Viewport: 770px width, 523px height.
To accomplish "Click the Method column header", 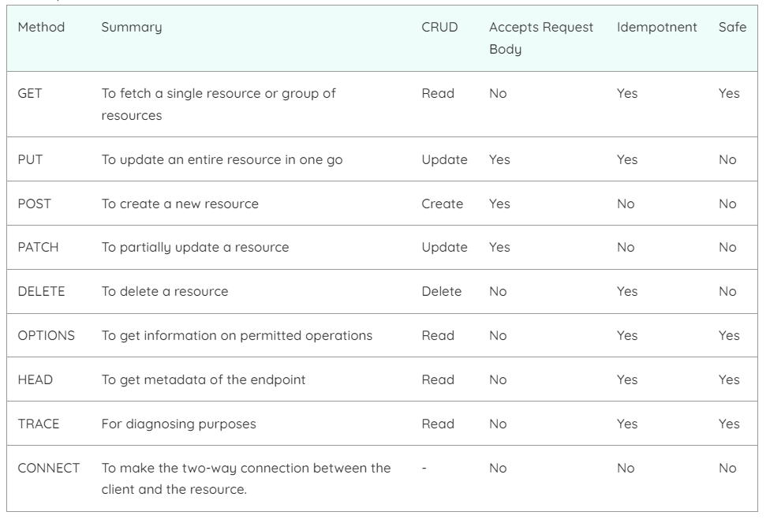I will 41,27.
